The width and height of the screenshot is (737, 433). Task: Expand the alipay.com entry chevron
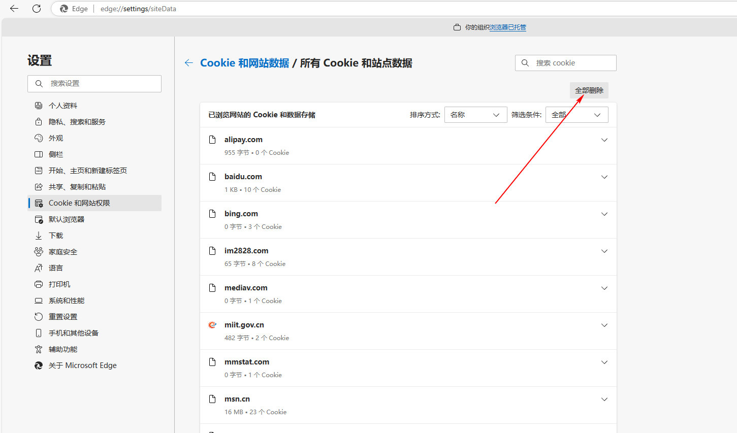[x=604, y=140]
